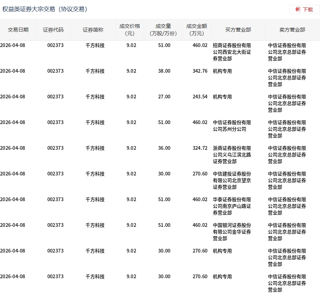Screen dimensions: 320x298
Task: Click the 成交量(万股/万份) column header
Action: pos(163,30)
